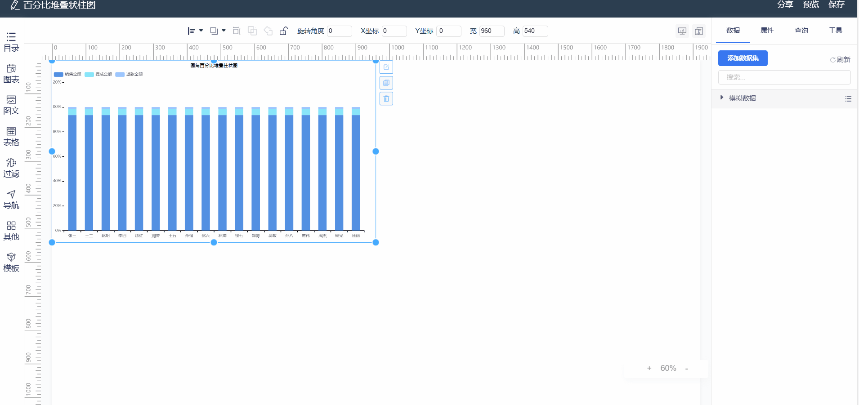The width and height of the screenshot is (859, 405).
Task: Click 预览 in the top bar
Action: tap(811, 4)
